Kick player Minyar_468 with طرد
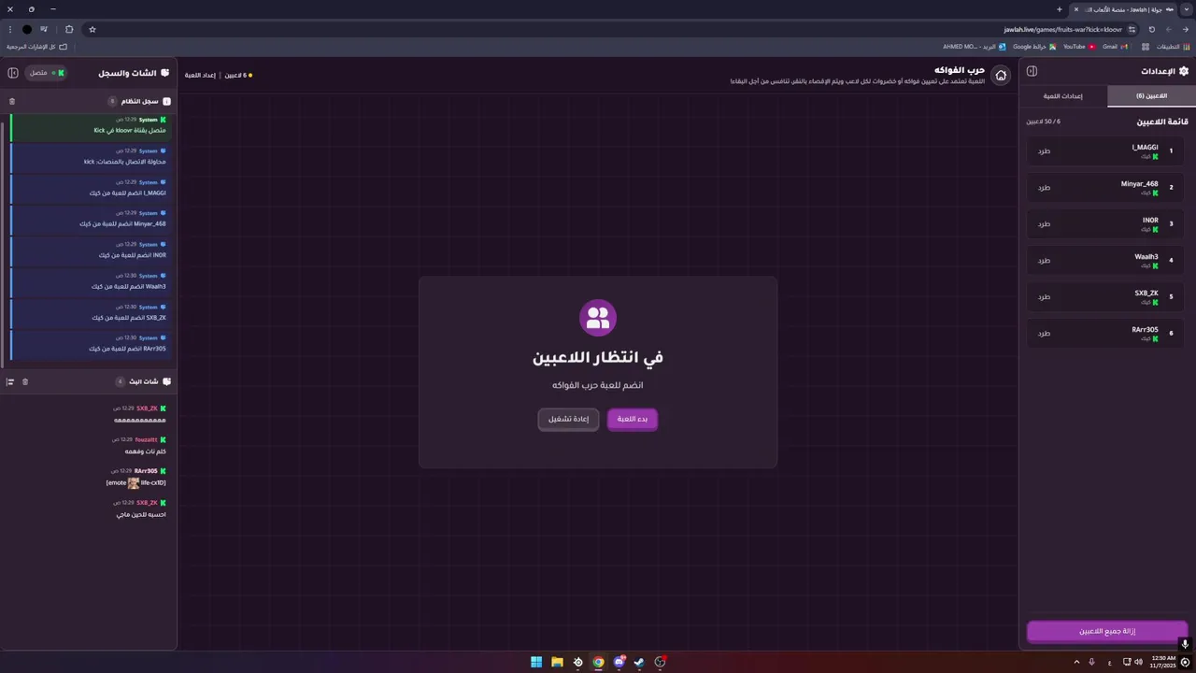 point(1044,187)
